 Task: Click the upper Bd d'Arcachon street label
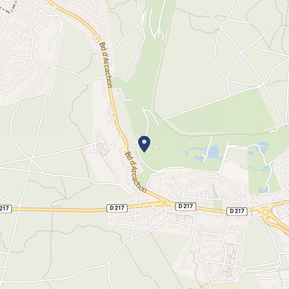(x=106, y=65)
